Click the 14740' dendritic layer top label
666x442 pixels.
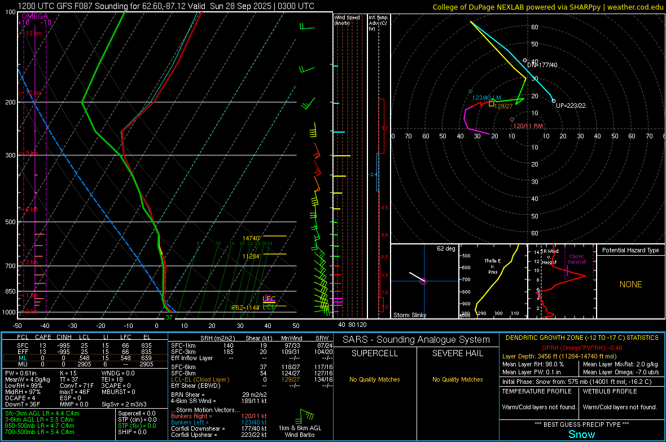tap(252, 238)
